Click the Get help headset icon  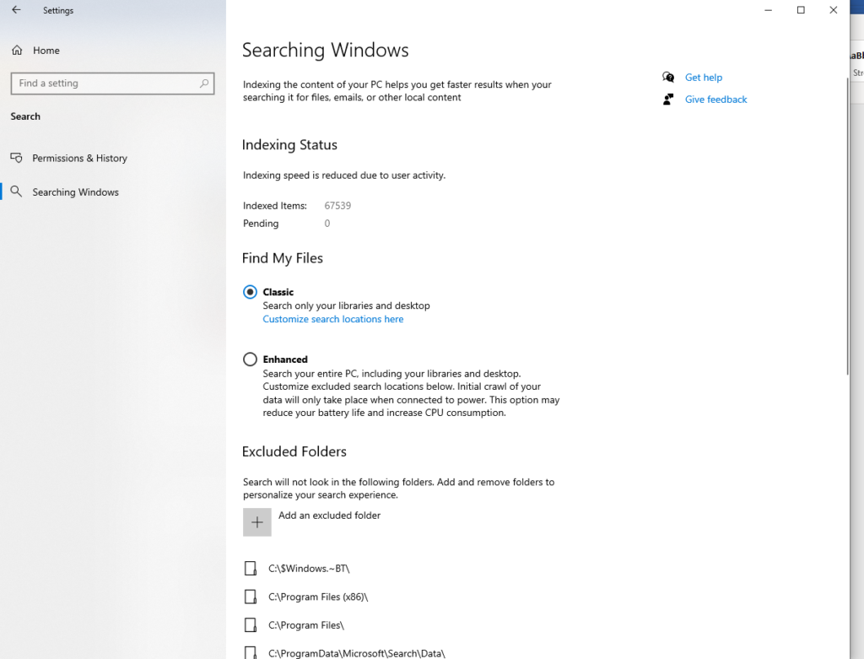(x=667, y=77)
